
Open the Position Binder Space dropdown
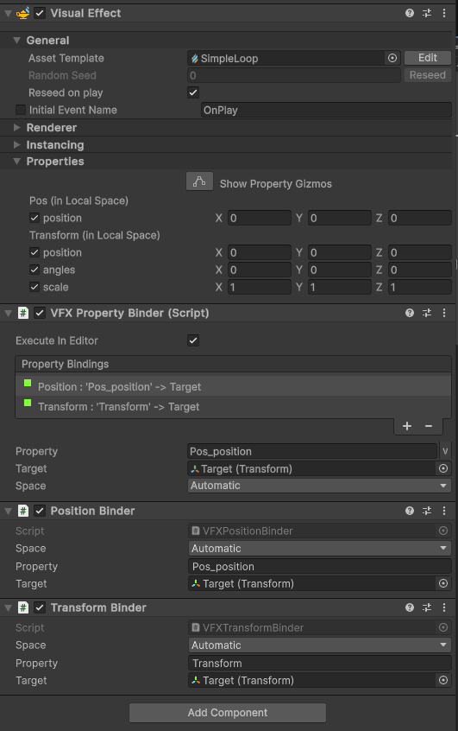[x=319, y=548]
